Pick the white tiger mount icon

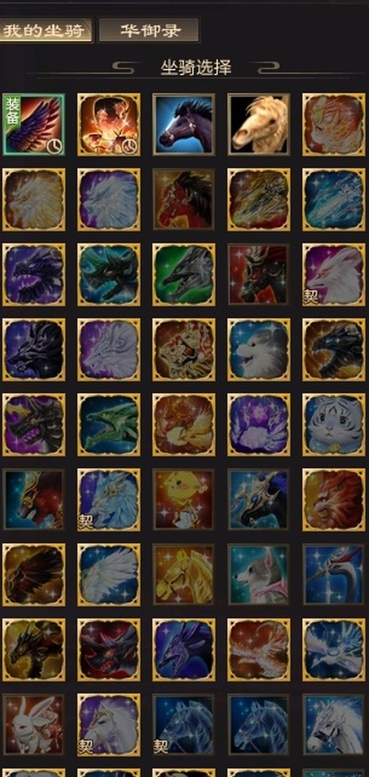click(333, 424)
